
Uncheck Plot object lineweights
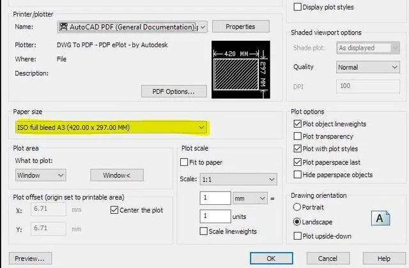(297, 124)
